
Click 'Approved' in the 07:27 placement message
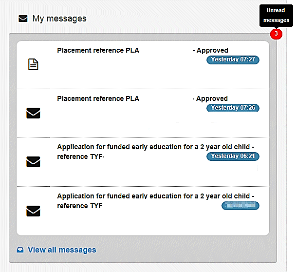[212, 50]
